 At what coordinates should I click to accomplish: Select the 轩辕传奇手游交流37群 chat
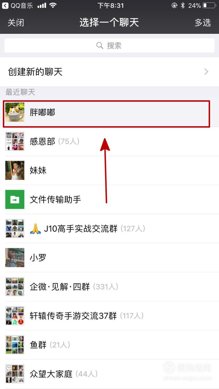109,316
